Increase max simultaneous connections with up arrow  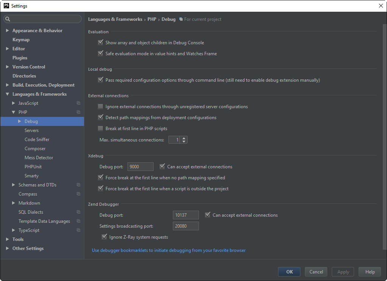point(184,138)
